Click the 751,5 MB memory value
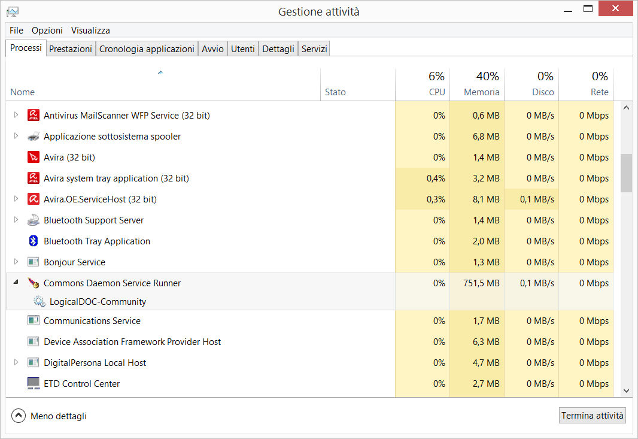Screen dimensions: 638x439 pos(481,283)
